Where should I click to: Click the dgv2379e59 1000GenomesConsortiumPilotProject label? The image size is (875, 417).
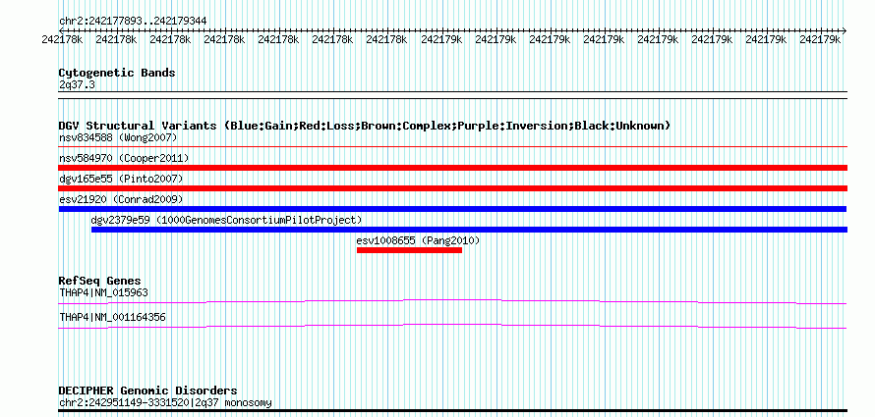226,220
